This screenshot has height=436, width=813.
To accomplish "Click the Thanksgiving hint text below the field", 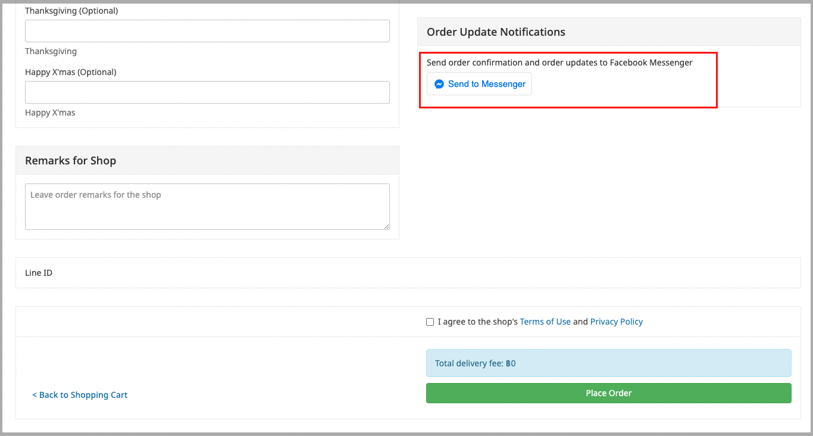I will tap(51, 51).
